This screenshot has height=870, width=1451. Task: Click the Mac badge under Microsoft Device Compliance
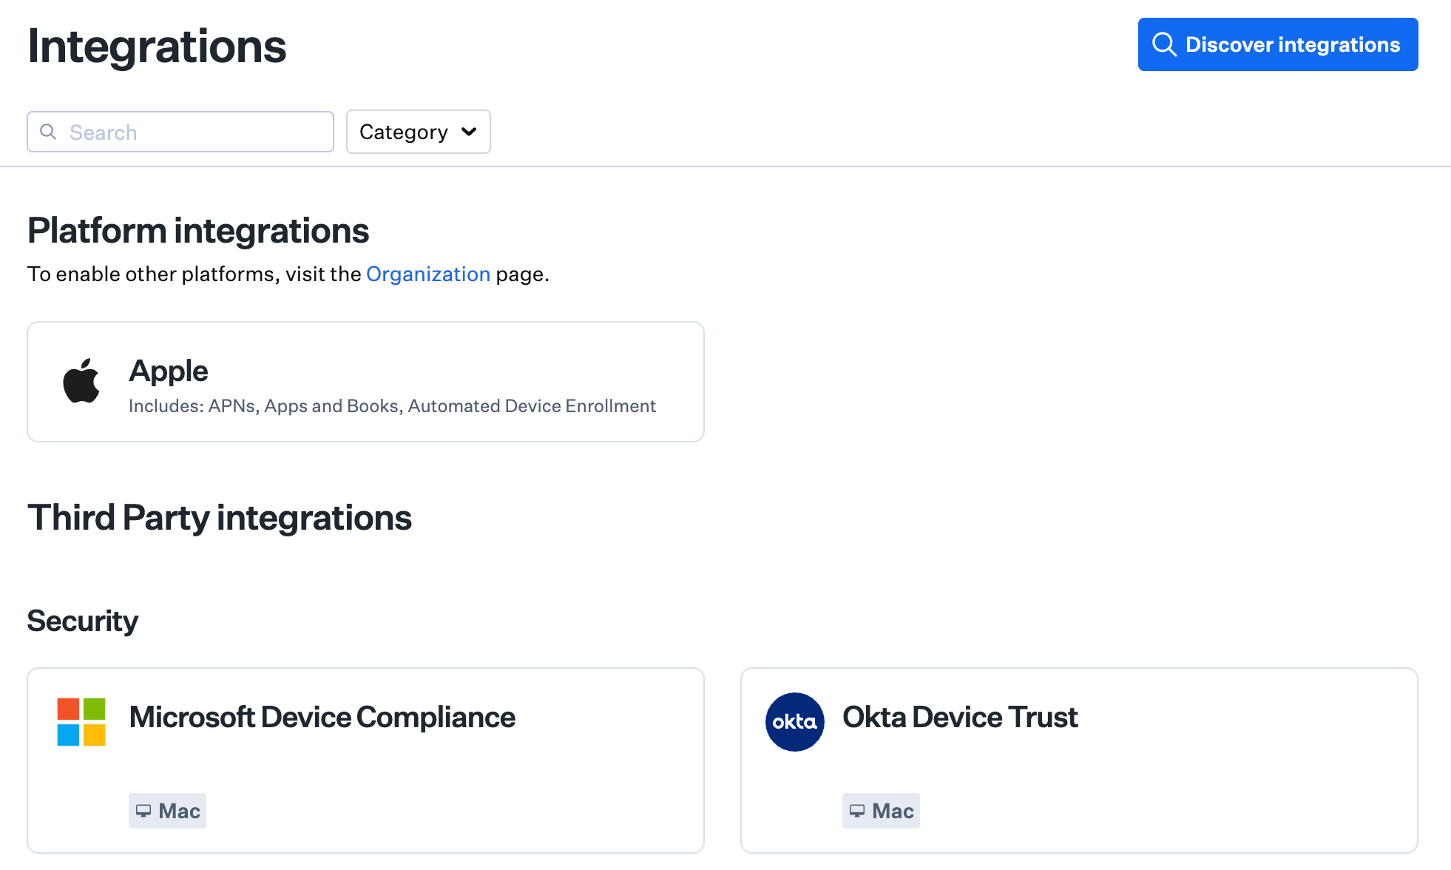[x=167, y=811]
